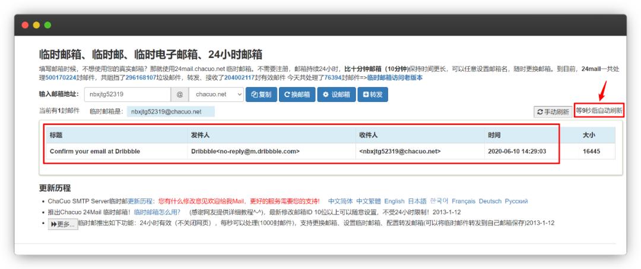Click the @ symbol addon box

pos(180,94)
